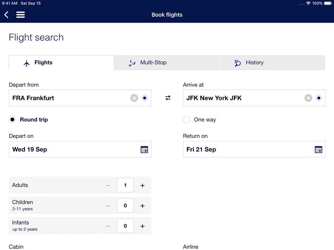This screenshot has height=250, width=334.
Task: Edit the FRA Frankfurt departure field
Action: [80, 98]
